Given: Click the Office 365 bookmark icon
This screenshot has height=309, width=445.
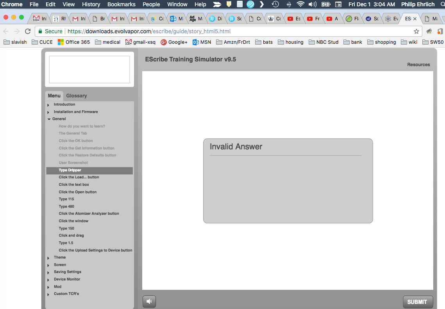Looking at the screenshot, I should (x=61, y=42).
